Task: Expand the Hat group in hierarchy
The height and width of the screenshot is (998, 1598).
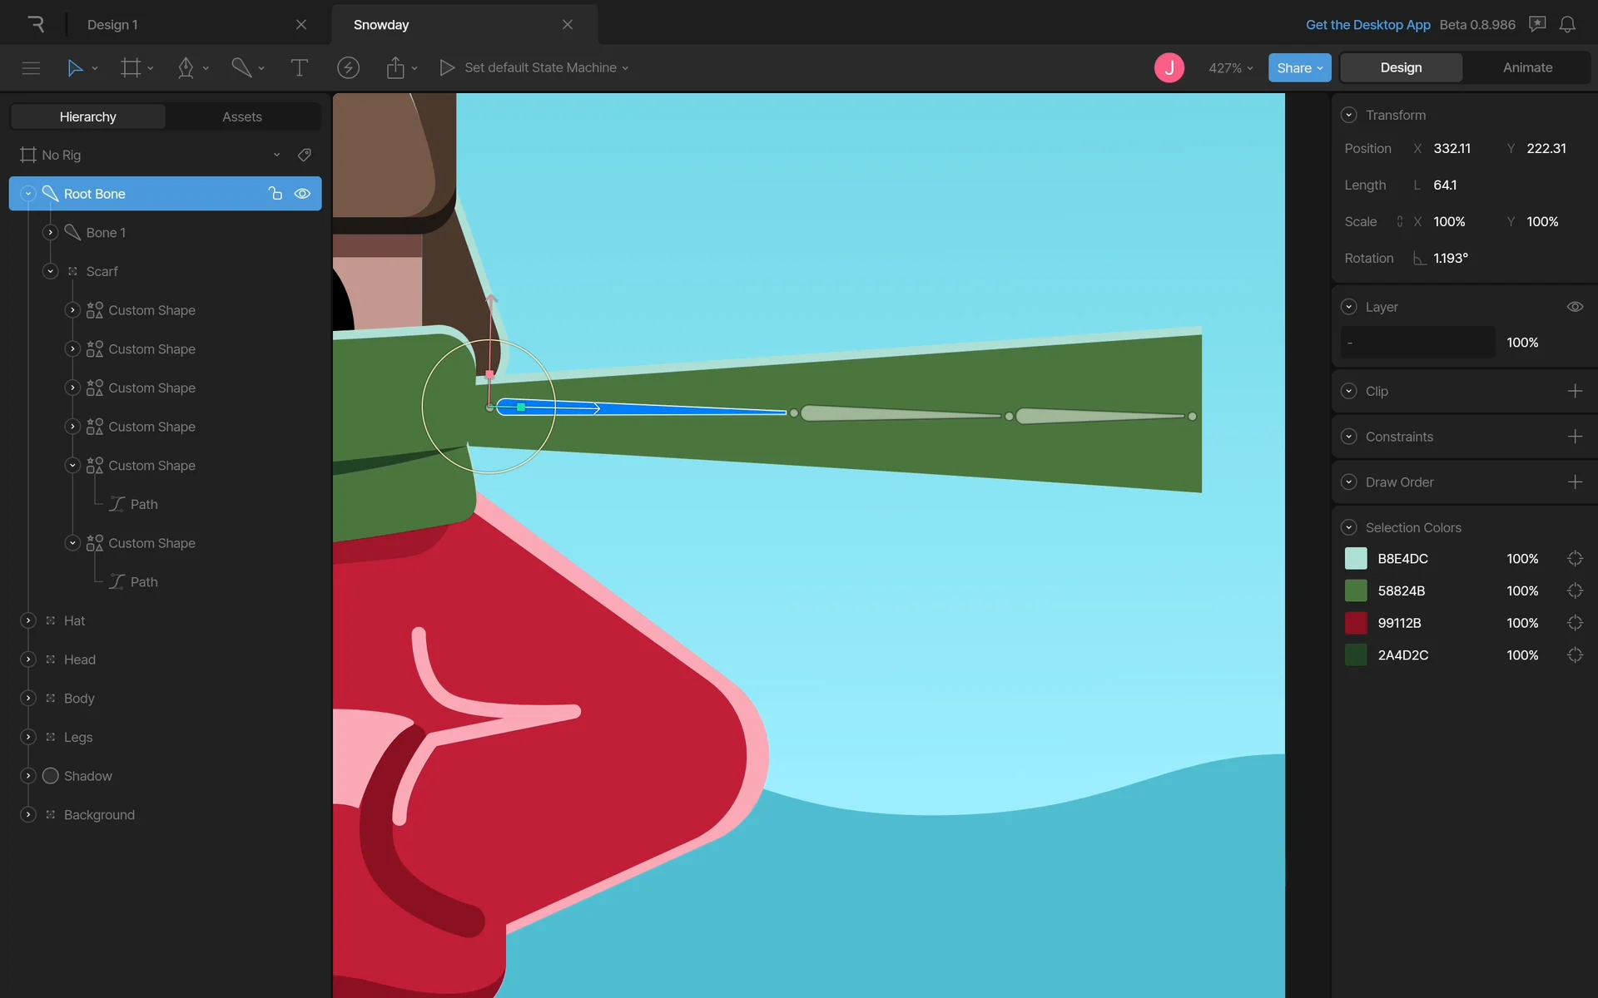Action: pyautogui.click(x=28, y=620)
